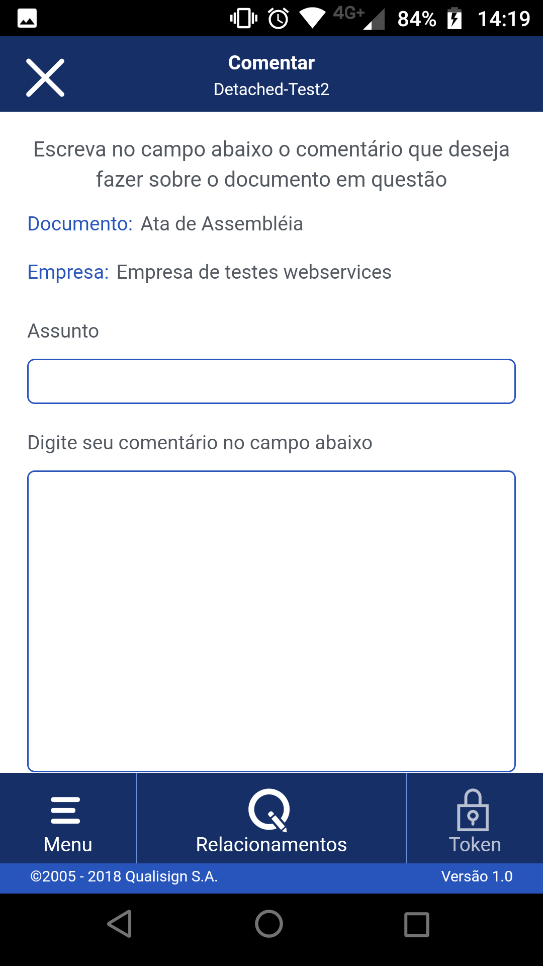Open recent apps square icon
The height and width of the screenshot is (966, 543).
416,924
